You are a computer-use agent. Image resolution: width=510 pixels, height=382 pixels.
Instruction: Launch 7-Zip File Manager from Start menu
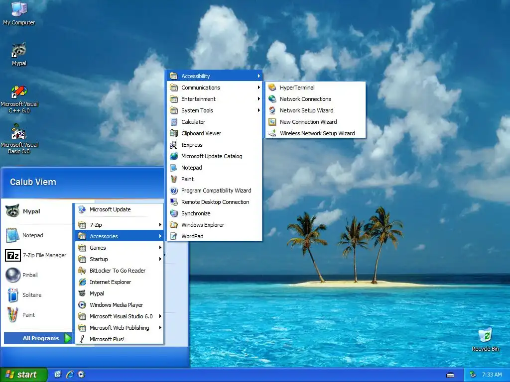coord(37,255)
